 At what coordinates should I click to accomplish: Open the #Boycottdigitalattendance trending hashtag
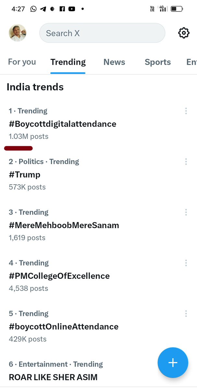62,124
